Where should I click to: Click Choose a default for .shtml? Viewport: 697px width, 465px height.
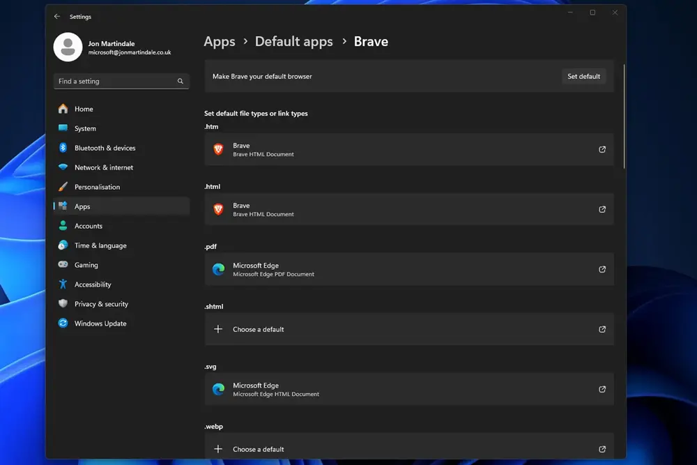click(x=409, y=329)
